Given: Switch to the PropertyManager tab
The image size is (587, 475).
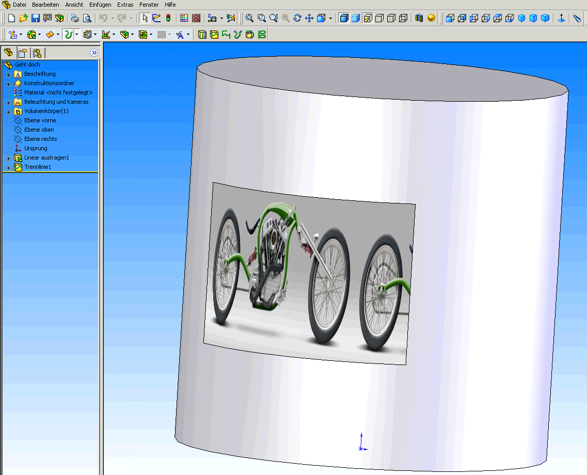Looking at the screenshot, I should [23, 53].
